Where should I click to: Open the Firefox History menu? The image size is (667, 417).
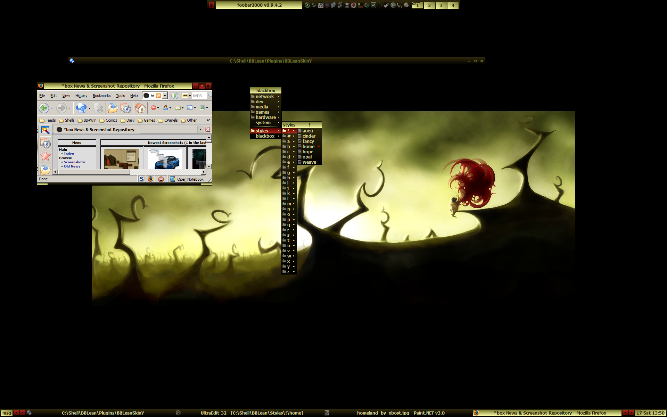(x=81, y=96)
